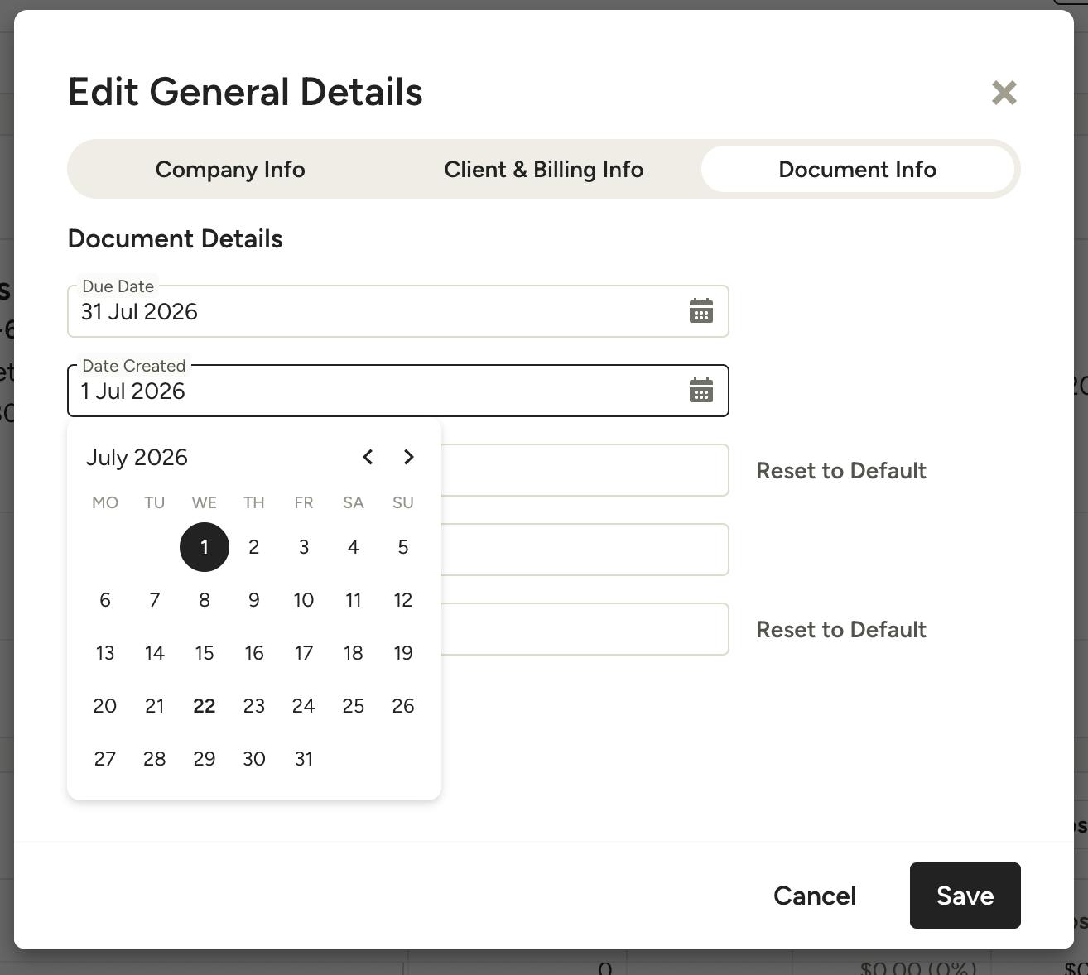Select today's date, July 22
This screenshot has height=975, width=1088.
[x=205, y=706]
